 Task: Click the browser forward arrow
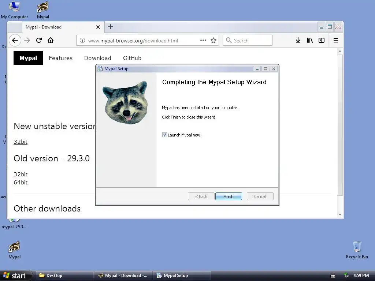[27, 40]
